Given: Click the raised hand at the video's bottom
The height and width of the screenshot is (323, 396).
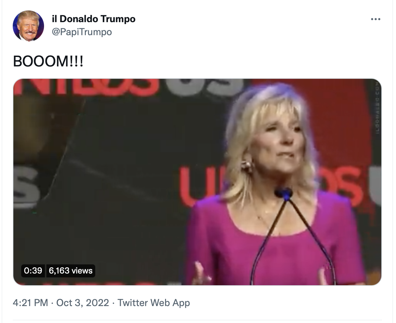Looking at the screenshot, I should coord(200,274).
